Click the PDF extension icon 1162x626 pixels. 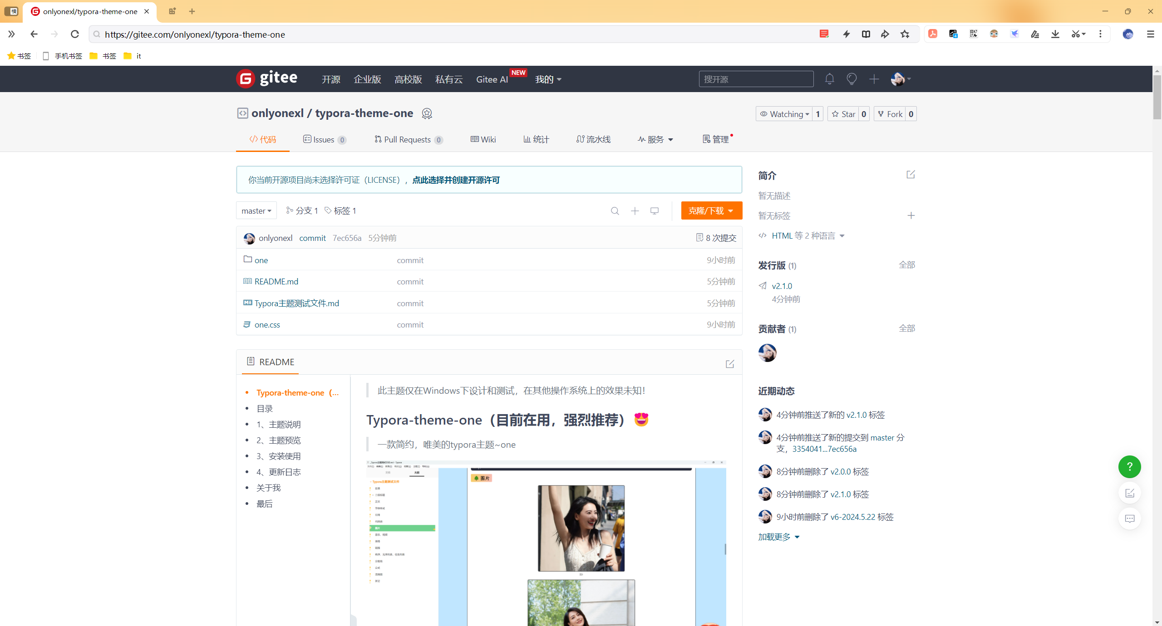click(933, 34)
